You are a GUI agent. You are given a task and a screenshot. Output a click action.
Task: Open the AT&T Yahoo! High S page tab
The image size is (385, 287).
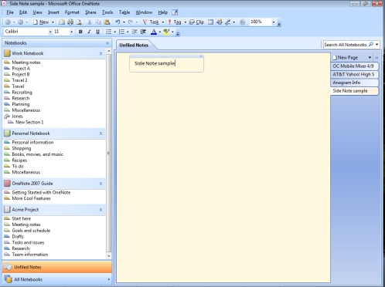355,74
